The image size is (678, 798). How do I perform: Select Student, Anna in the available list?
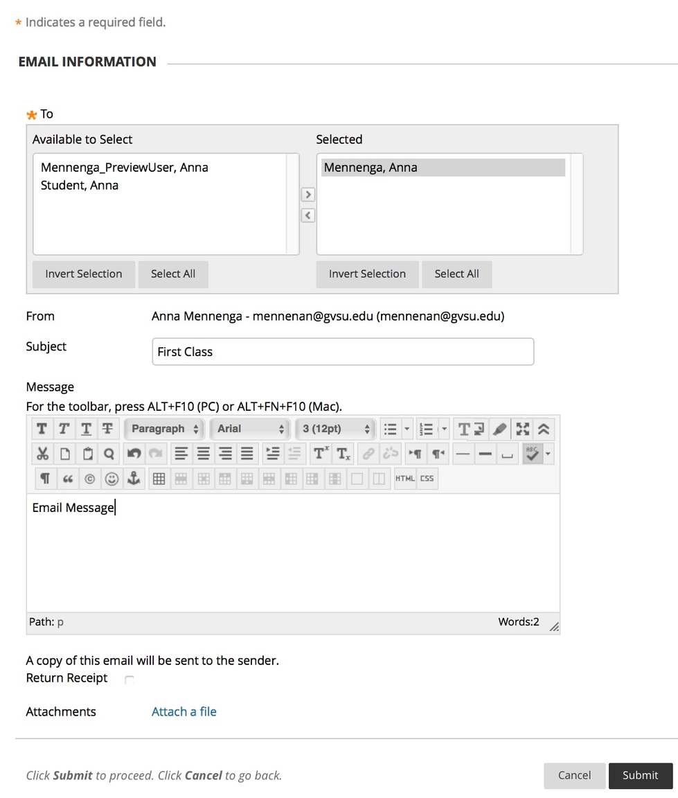pyautogui.click(x=80, y=186)
